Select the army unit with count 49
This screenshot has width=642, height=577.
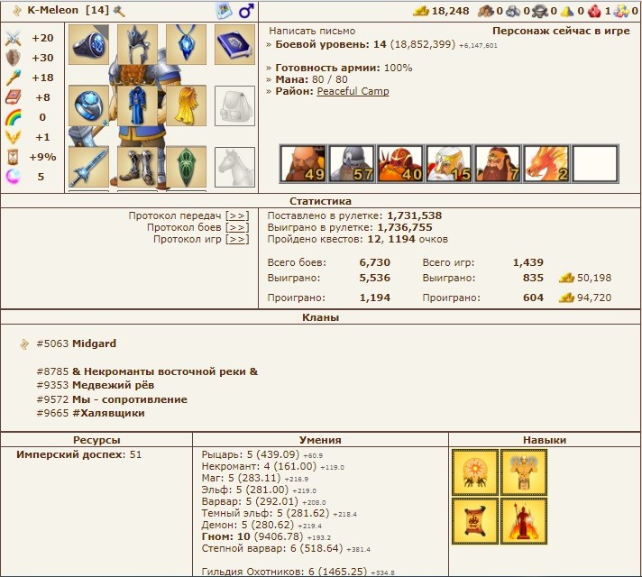303,164
